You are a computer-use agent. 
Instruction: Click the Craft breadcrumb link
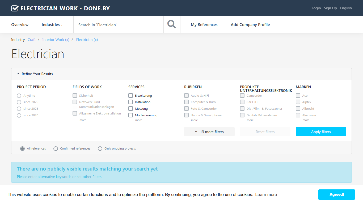[x=32, y=40]
